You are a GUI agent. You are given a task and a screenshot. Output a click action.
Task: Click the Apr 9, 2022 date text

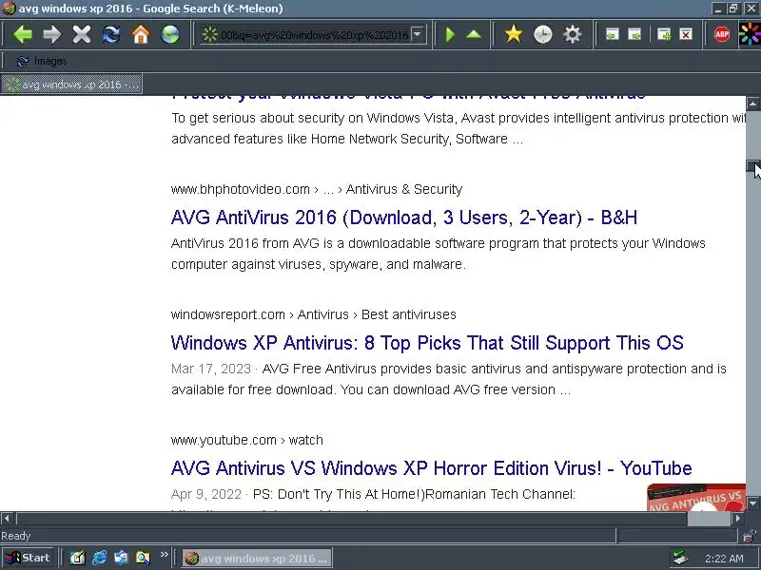tap(205, 494)
